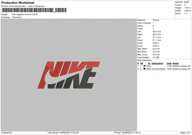Viewport: 192px width, 135px height.
Task: Select the Trims value 7
Action: click(153, 29)
